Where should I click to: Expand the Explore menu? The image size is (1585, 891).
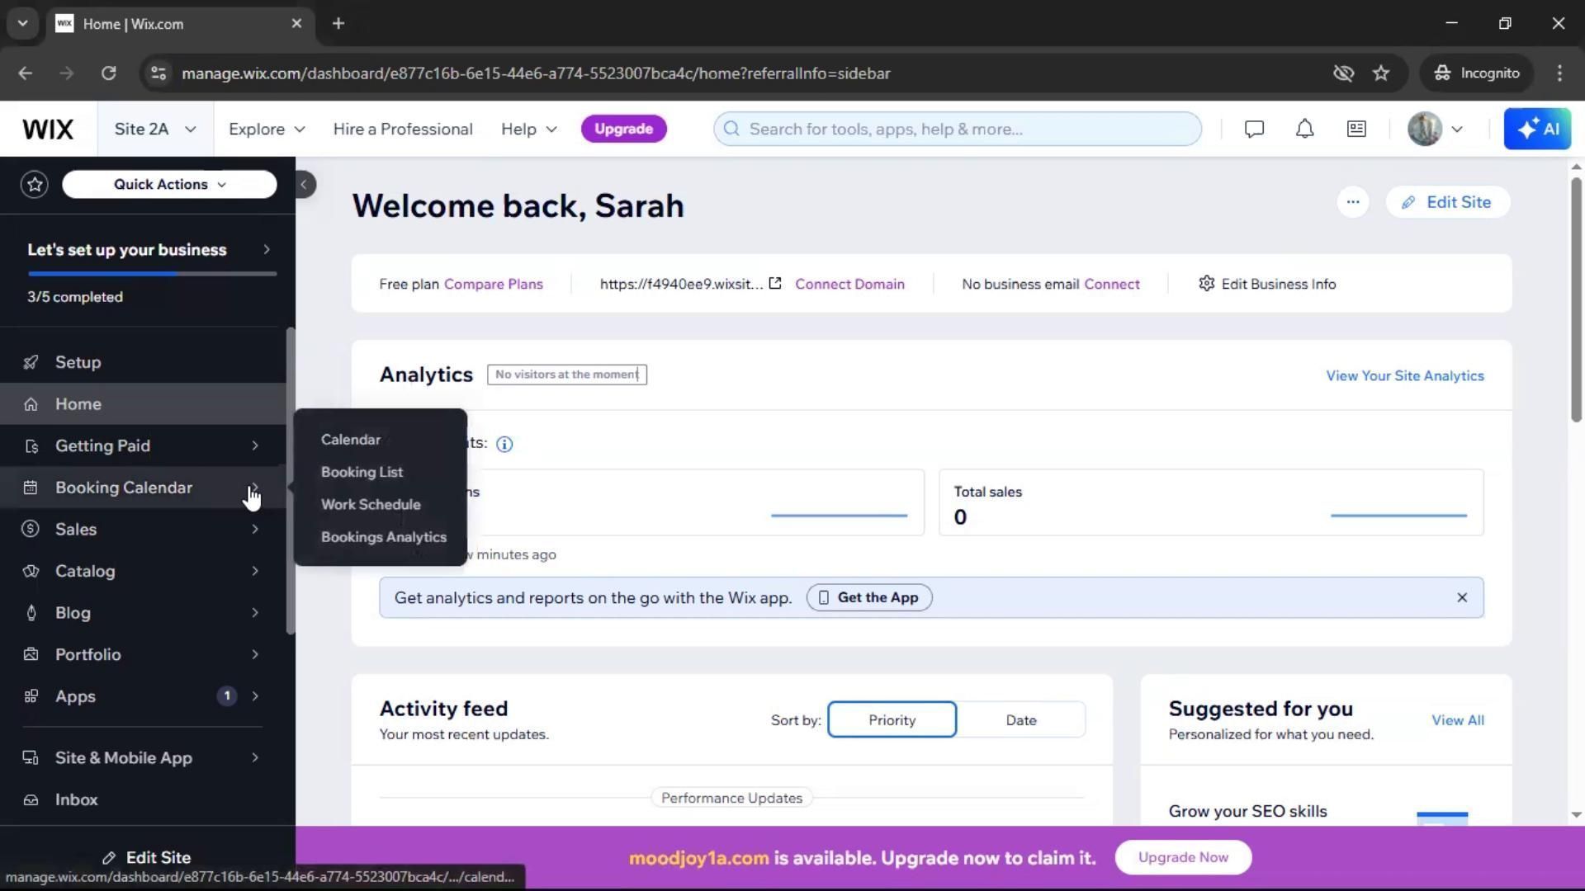[x=267, y=129]
